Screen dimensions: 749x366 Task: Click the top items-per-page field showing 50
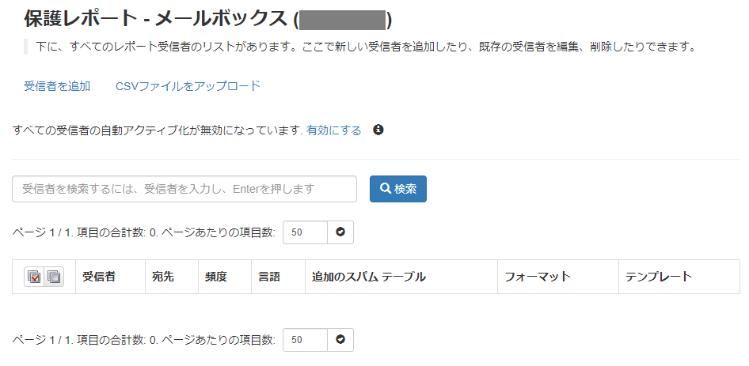click(306, 232)
